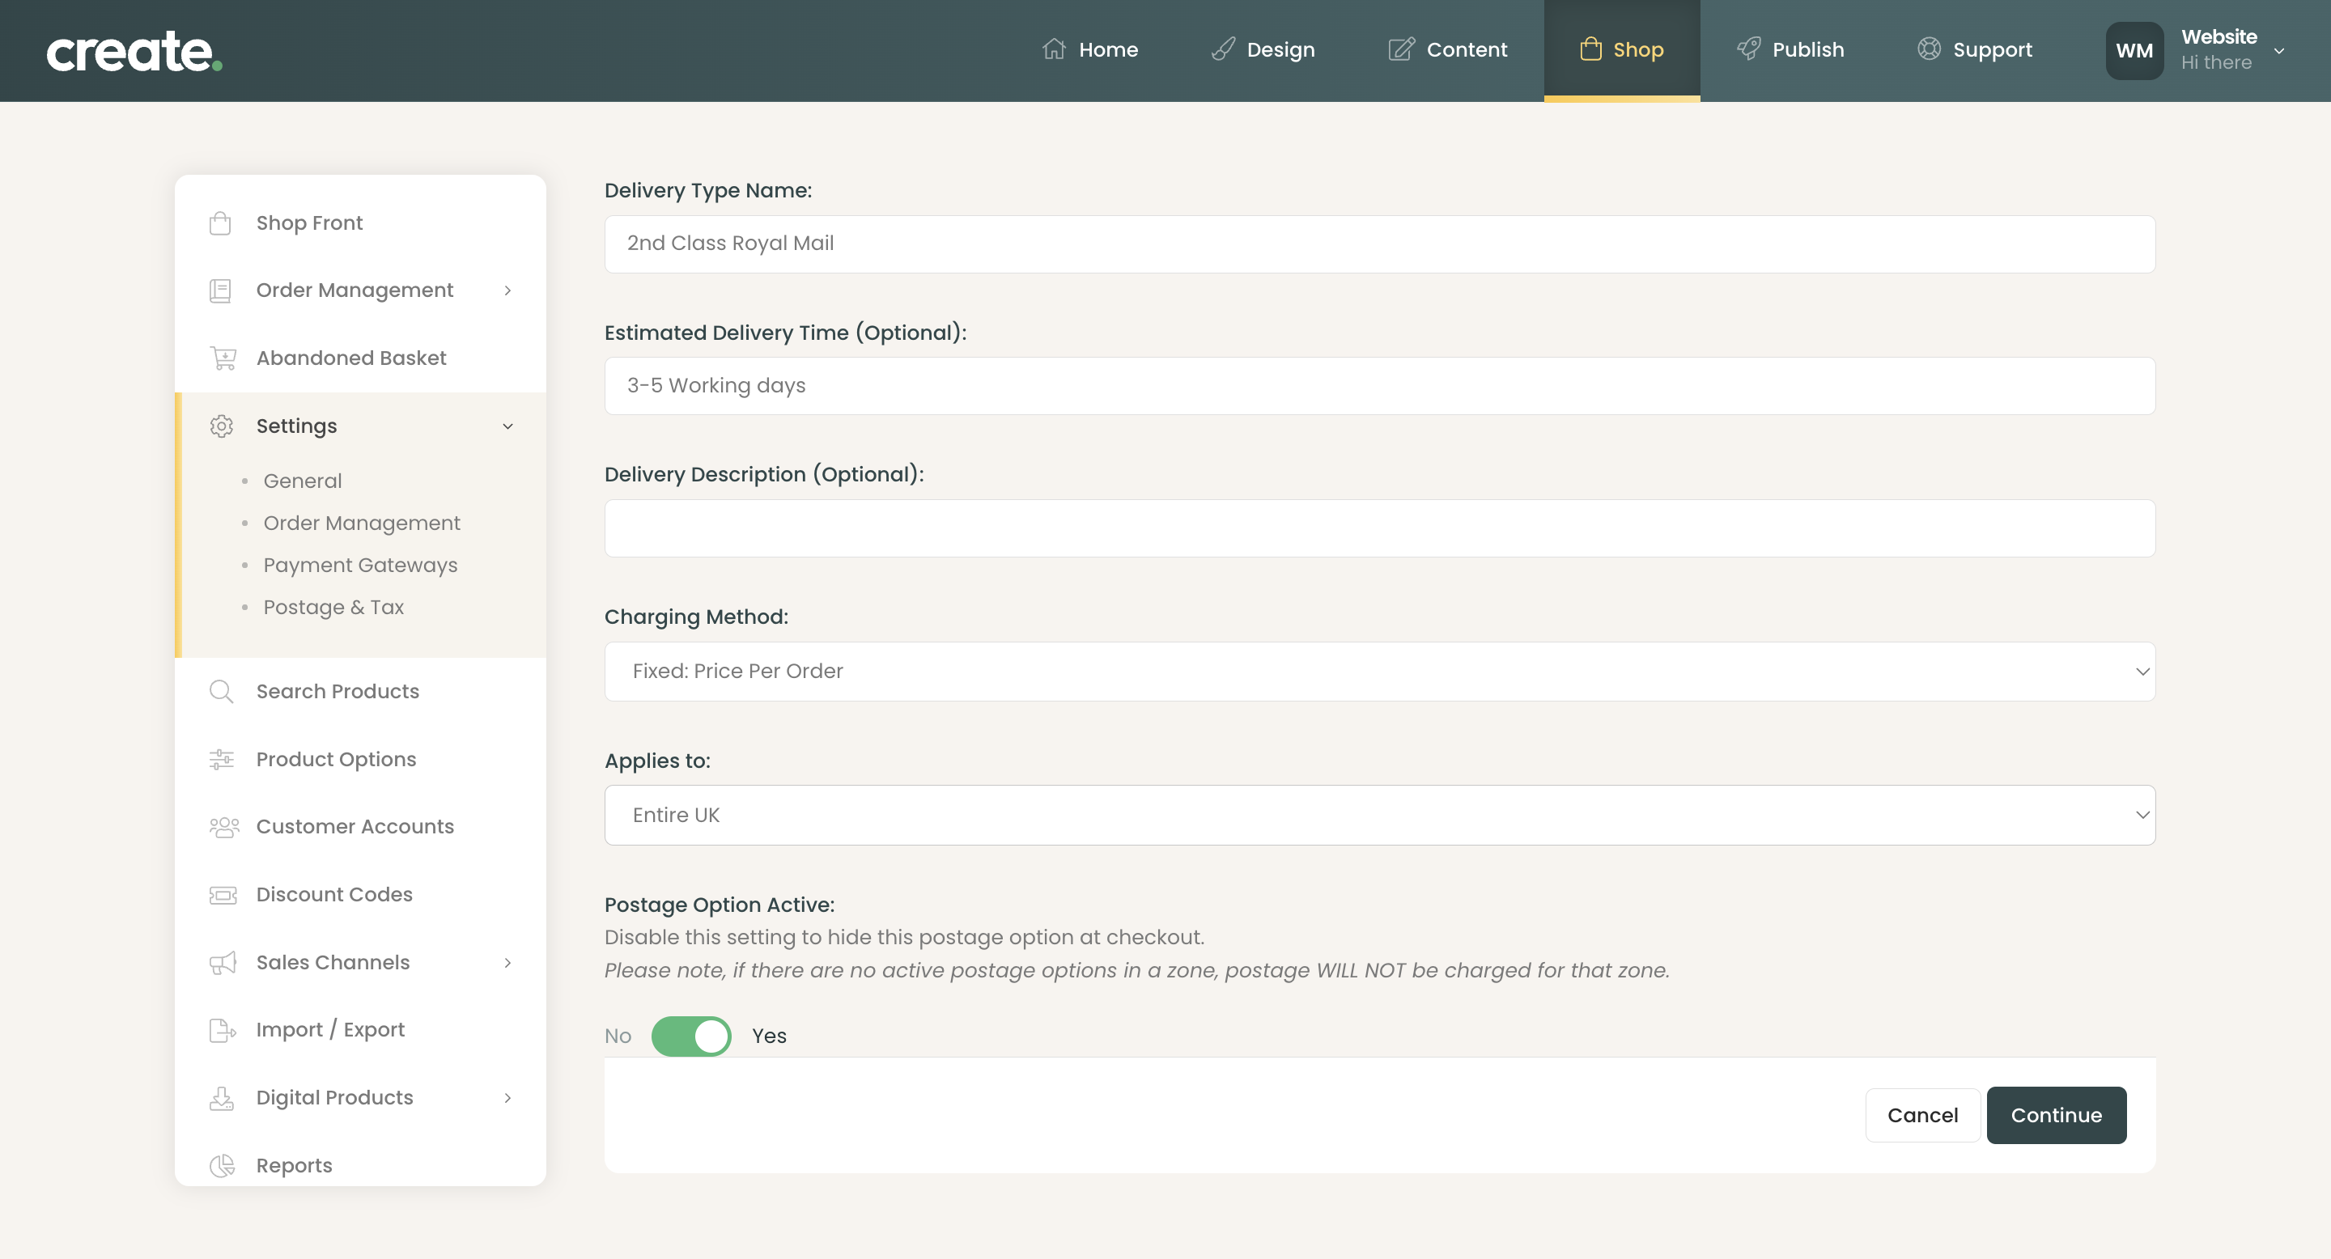Click the Sales Channels megaphone icon
The width and height of the screenshot is (2331, 1259).
point(223,962)
